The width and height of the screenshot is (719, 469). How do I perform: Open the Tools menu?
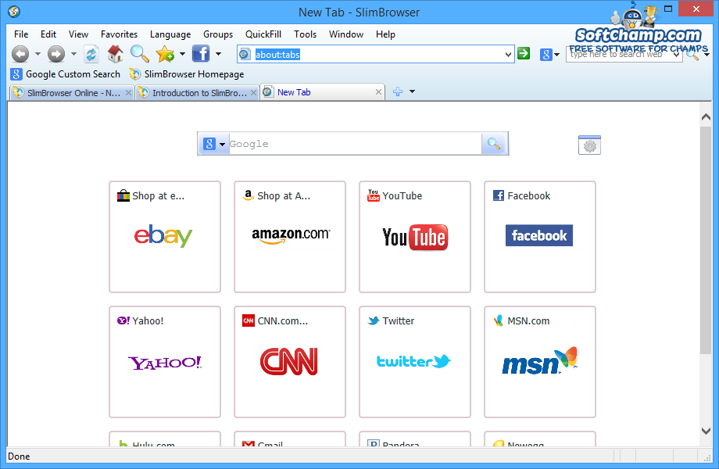coord(305,34)
